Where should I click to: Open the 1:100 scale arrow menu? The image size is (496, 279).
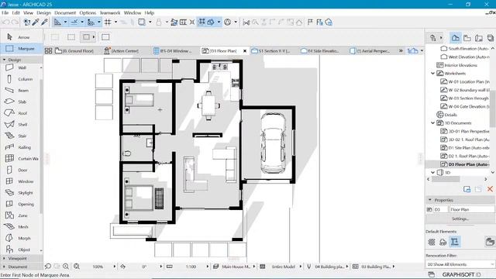[x=208, y=267]
